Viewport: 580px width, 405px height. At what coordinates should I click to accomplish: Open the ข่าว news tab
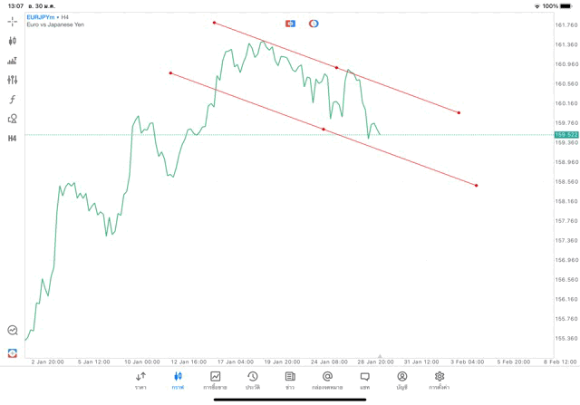(x=289, y=380)
